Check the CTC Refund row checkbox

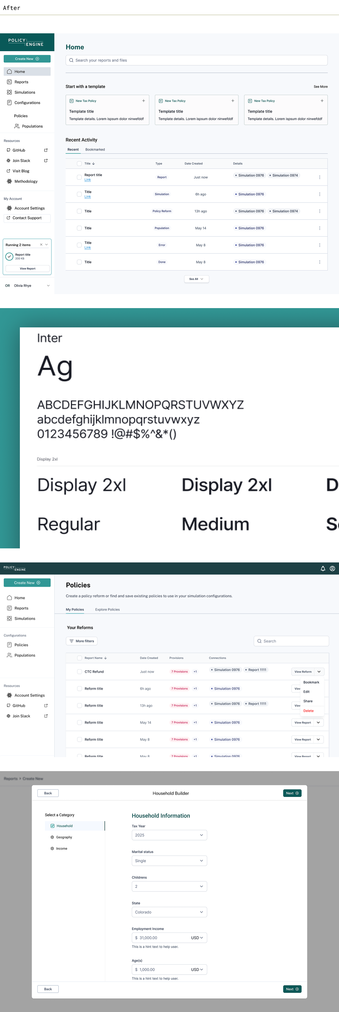point(80,671)
